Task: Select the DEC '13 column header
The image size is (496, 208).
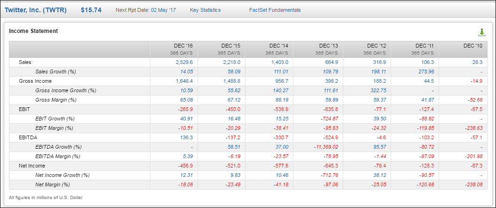Action: click(328, 46)
